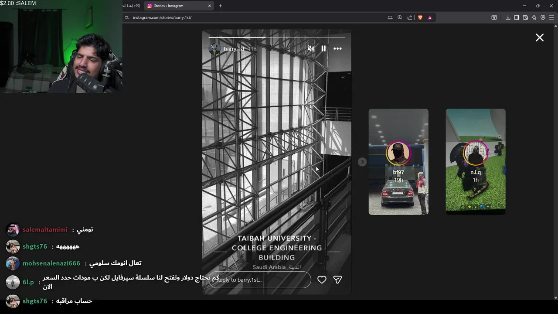This screenshot has width=558, height=314.
Task: Pause the barry.1st story
Action: (323, 49)
